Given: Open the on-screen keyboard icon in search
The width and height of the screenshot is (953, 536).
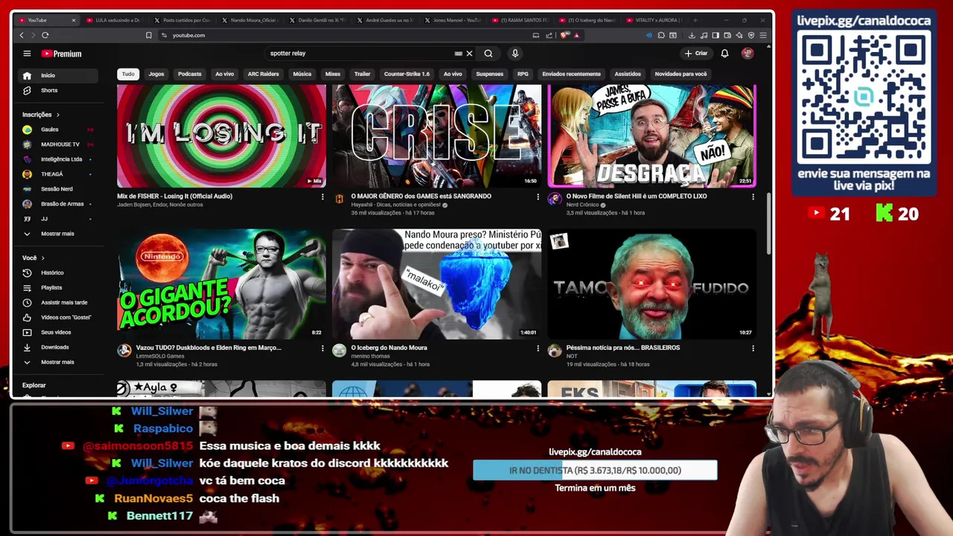Looking at the screenshot, I should coord(459,54).
